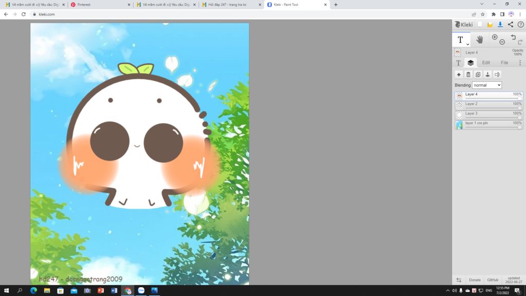Zoom in with the plus magnifier
Screen dimensions: 526x296
click(495, 37)
